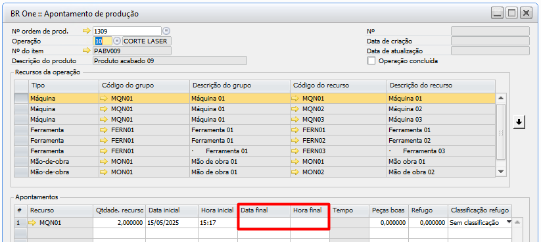This screenshot has width=541, height=242.
Task: Click the Data final cell in row 1
Action: [264, 223]
